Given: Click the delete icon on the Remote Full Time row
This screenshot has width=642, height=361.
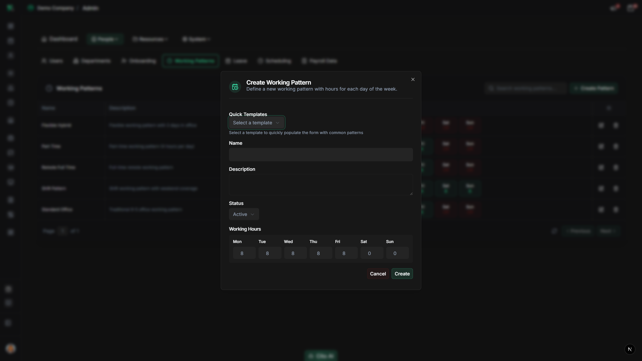Looking at the screenshot, I should [616, 167].
